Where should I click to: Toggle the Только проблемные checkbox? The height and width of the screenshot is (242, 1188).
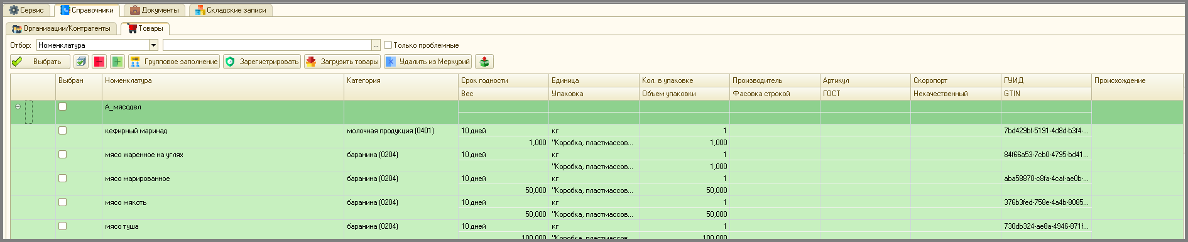[388, 45]
